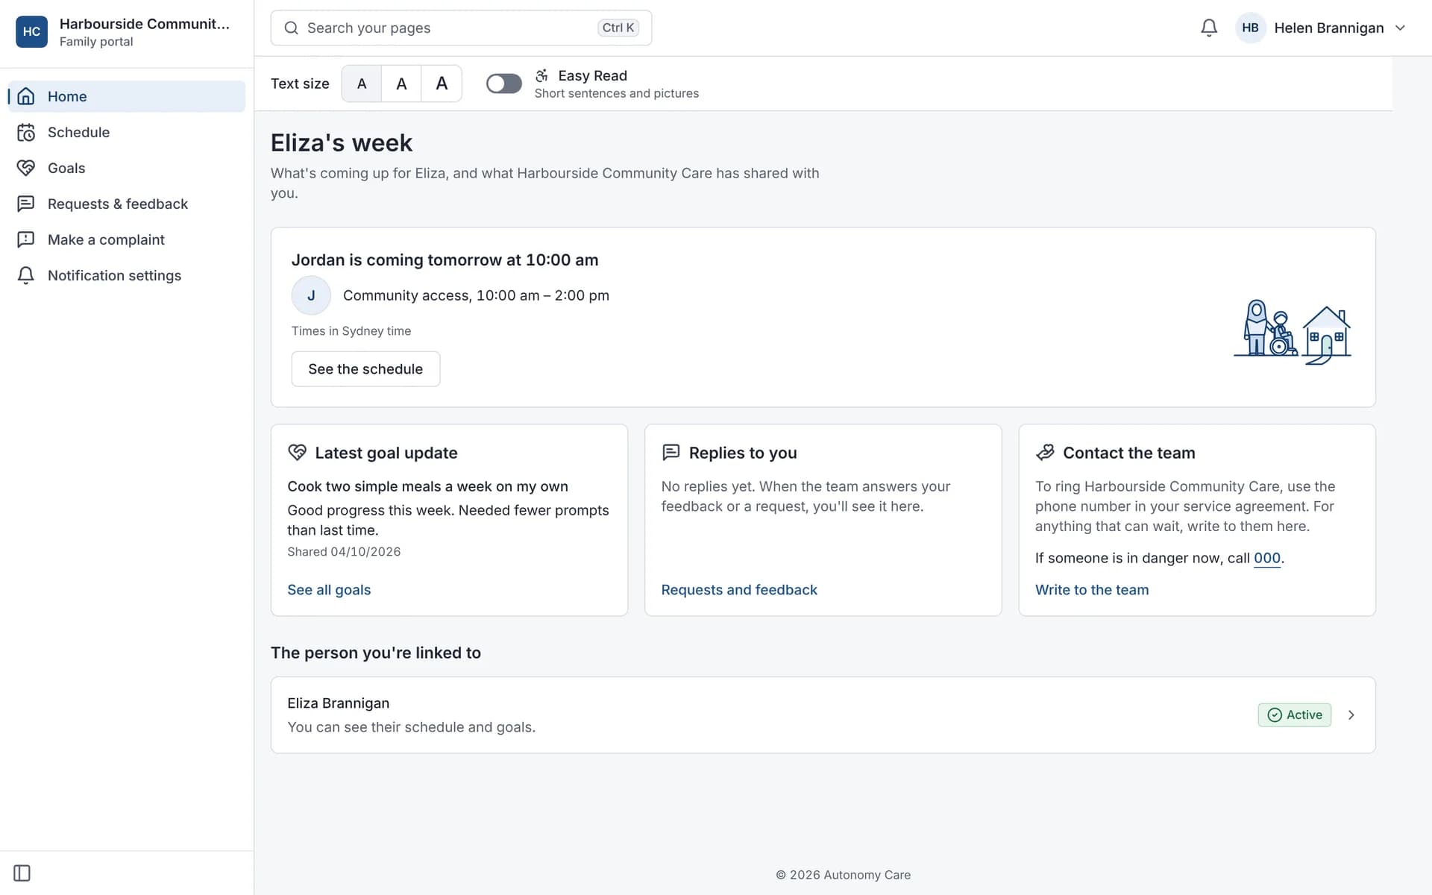Follow the See all goals link
Image resolution: width=1432 pixels, height=895 pixels.
point(329,589)
